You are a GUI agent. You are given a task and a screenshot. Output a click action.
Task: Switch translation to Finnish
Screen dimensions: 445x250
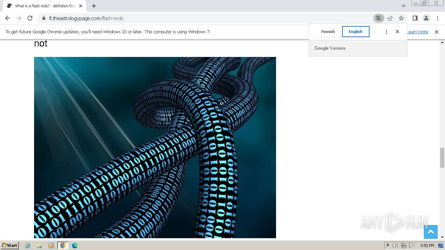click(328, 32)
